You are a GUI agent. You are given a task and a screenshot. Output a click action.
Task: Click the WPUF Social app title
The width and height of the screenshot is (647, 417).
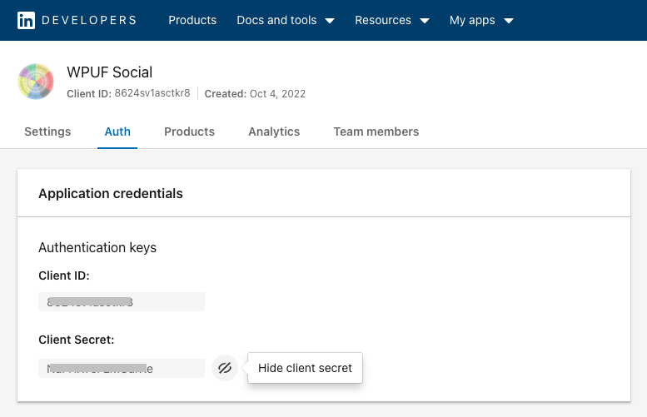[109, 72]
